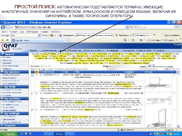Click favorite star for record 2
This screenshot has height=136, width=182.
tap(174, 93)
